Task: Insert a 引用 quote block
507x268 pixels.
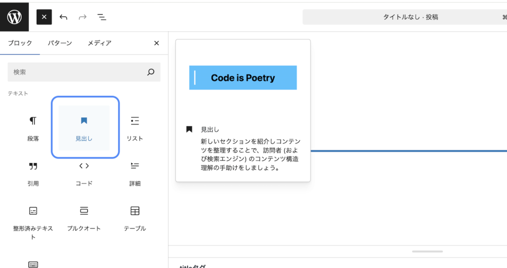Action: [x=33, y=174]
